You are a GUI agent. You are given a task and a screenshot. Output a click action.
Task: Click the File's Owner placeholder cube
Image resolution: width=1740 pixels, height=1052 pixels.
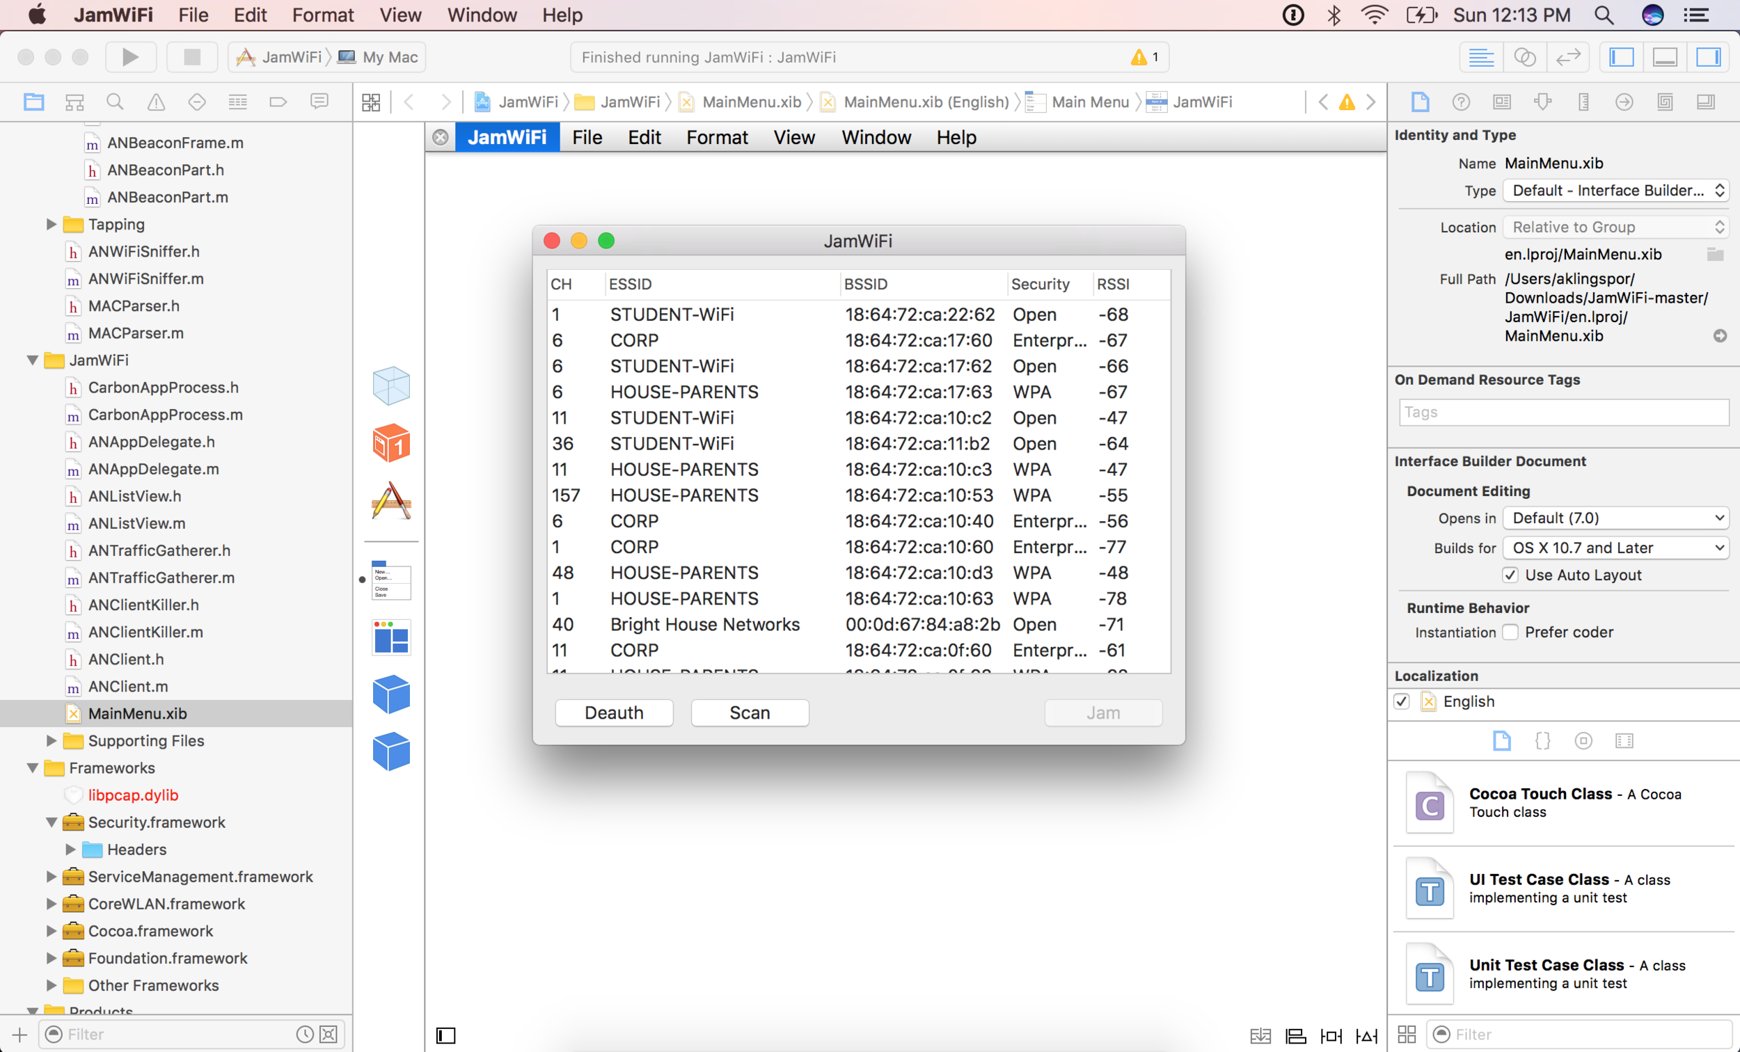pos(391,385)
